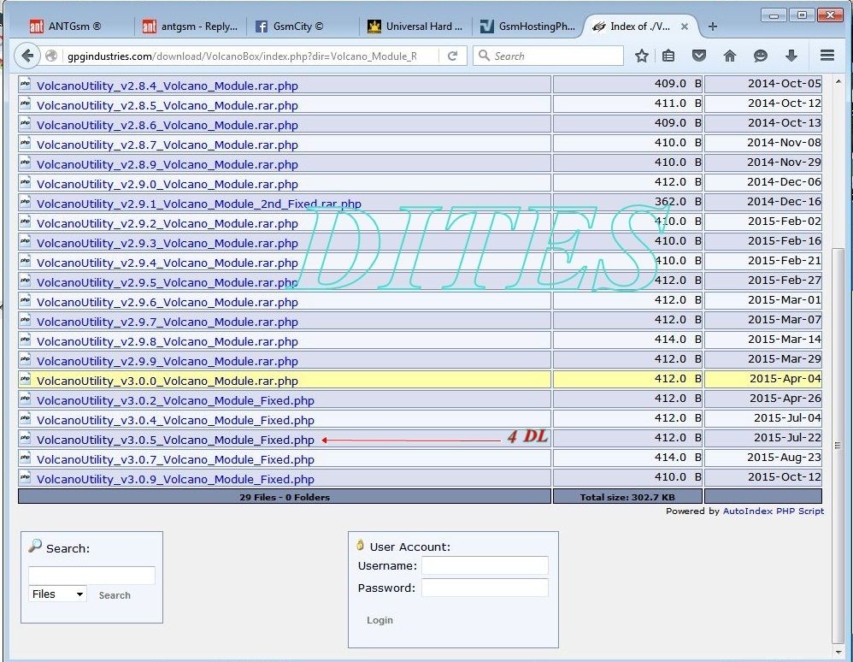Download VolcanoUtility_v3.0.5_Volcano_Module_Fixed.php
The width and height of the screenshot is (853, 662).
click(x=175, y=440)
